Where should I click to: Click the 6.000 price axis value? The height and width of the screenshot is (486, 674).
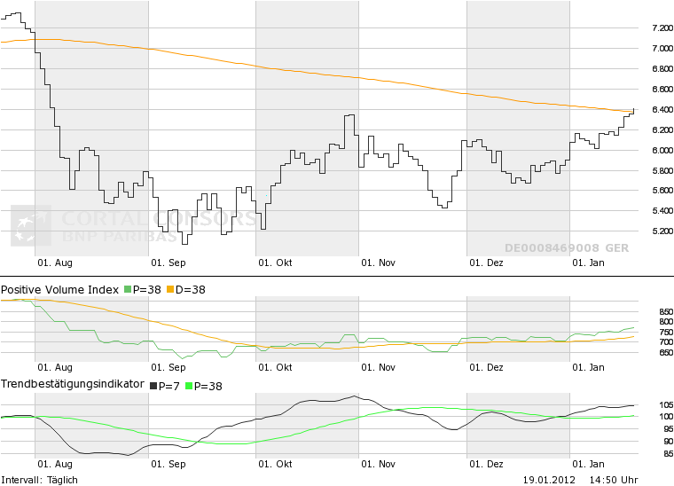click(662, 151)
